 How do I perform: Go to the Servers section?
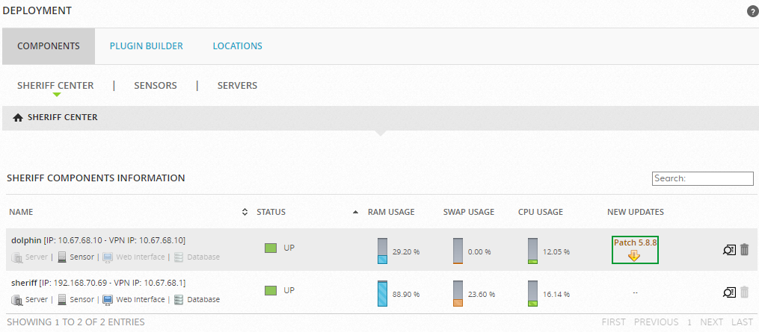(237, 86)
